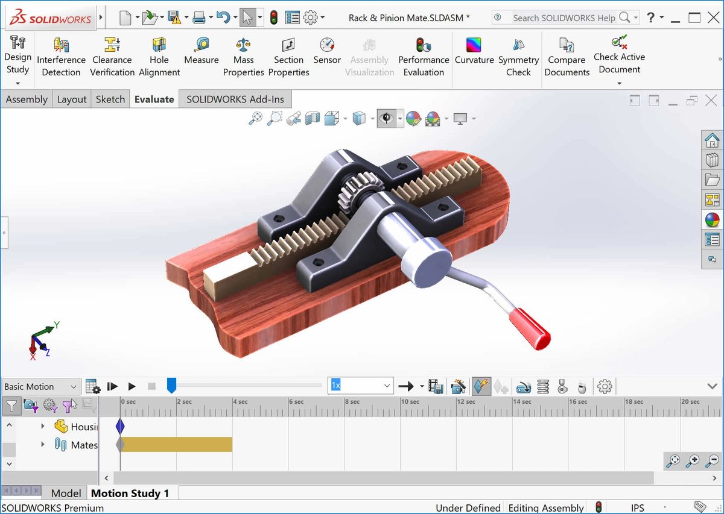Toggle Hide/Show Items in the heads-up toolbar
The image size is (724, 514).
pyautogui.click(x=386, y=118)
